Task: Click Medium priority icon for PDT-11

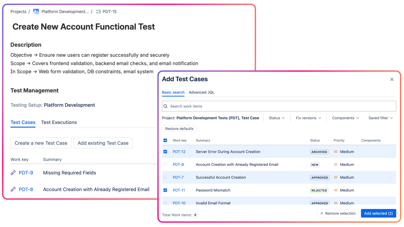Action: (336, 190)
